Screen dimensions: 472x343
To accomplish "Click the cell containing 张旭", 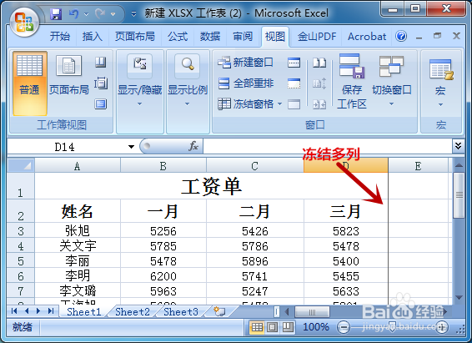I will pos(78,230).
